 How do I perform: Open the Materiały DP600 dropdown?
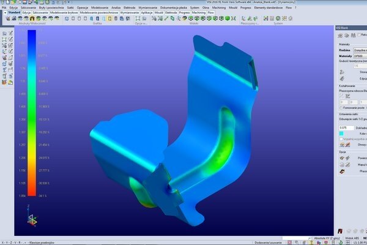tap(360, 56)
